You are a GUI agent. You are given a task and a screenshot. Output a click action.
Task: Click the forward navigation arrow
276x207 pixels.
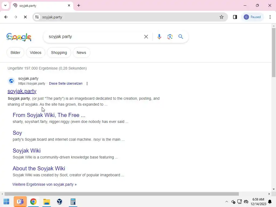pos(16,17)
